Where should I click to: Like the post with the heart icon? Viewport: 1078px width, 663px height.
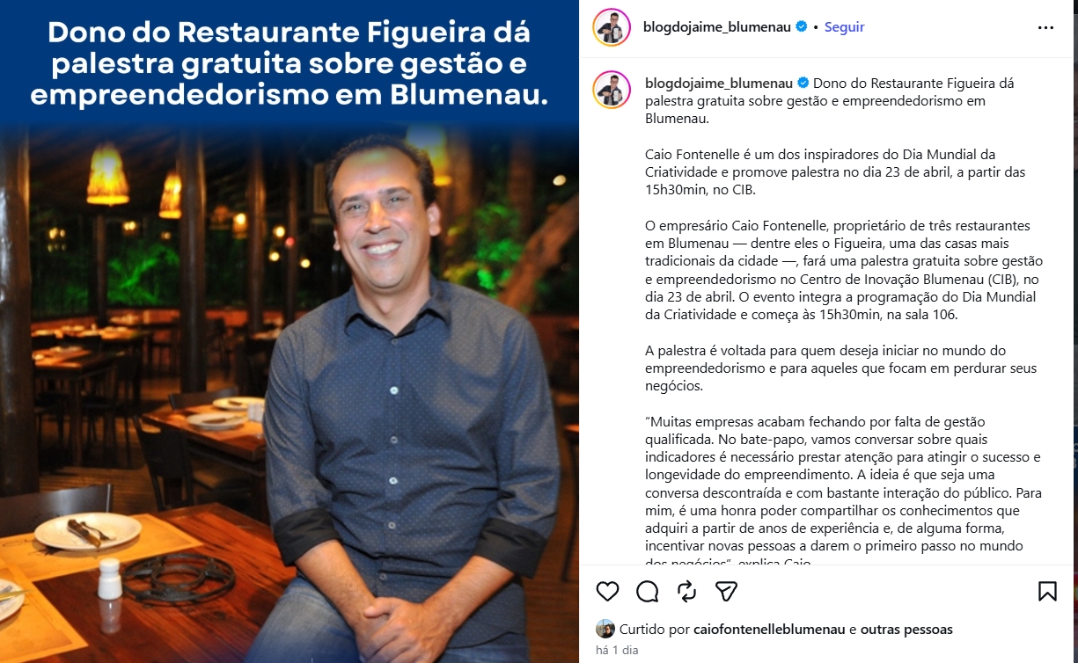coord(608,591)
